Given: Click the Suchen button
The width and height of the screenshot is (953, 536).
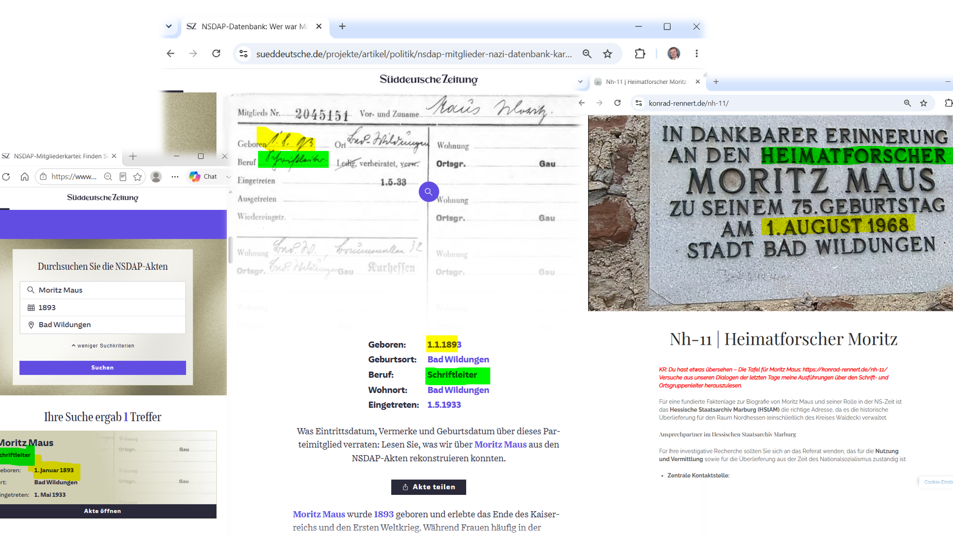Looking at the screenshot, I should point(103,368).
